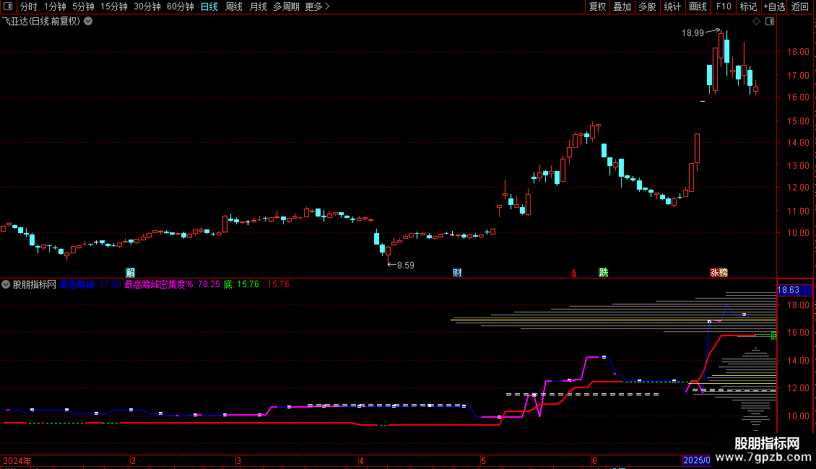Switch to 日线 daily chart
Image resolution: width=816 pixels, height=469 pixels.
tap(209, 6)
